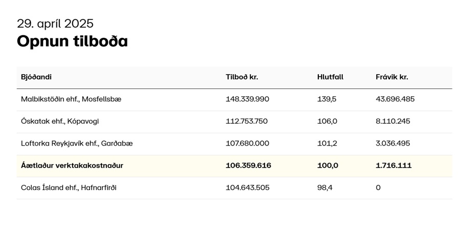
Task: Click the Hlutfall column header
Action: pos(331,77)
